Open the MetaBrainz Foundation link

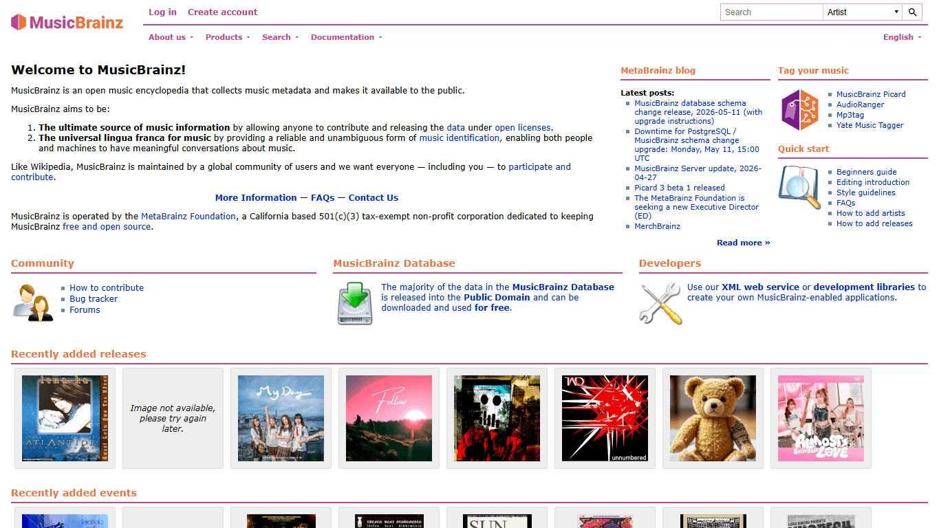tap(188, 216)
